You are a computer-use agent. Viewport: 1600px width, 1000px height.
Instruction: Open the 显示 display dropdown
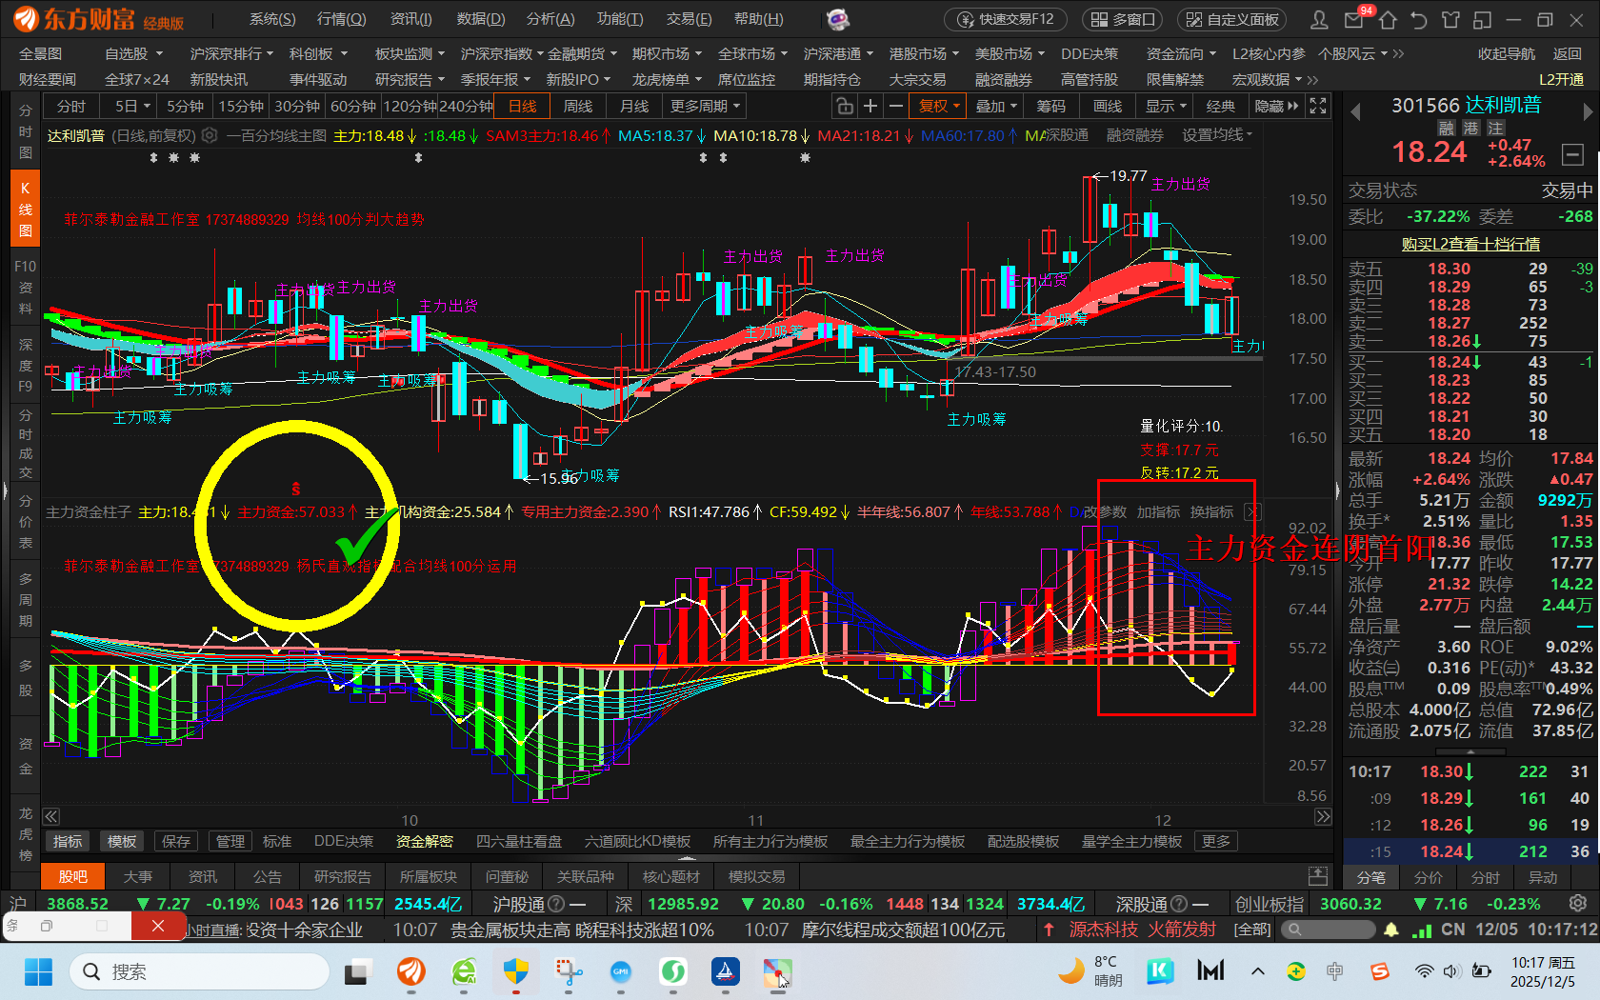1166,106
